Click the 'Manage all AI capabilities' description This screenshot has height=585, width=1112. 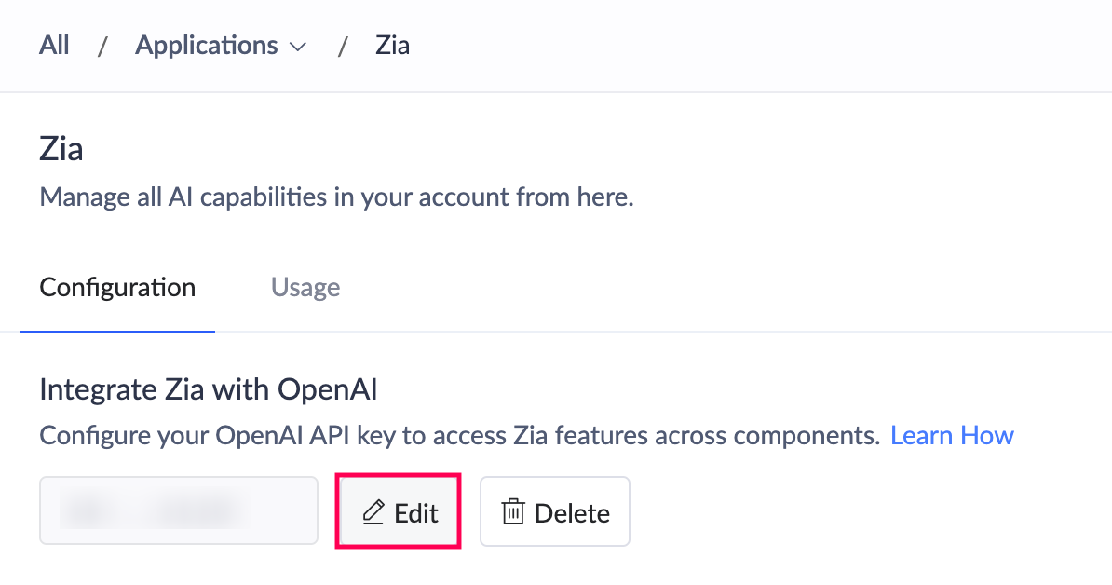point(336,197)
